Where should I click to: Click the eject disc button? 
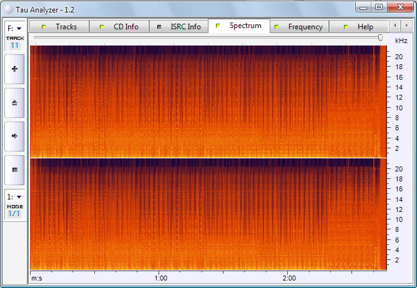pyautogui.click(x=14, y=102)
